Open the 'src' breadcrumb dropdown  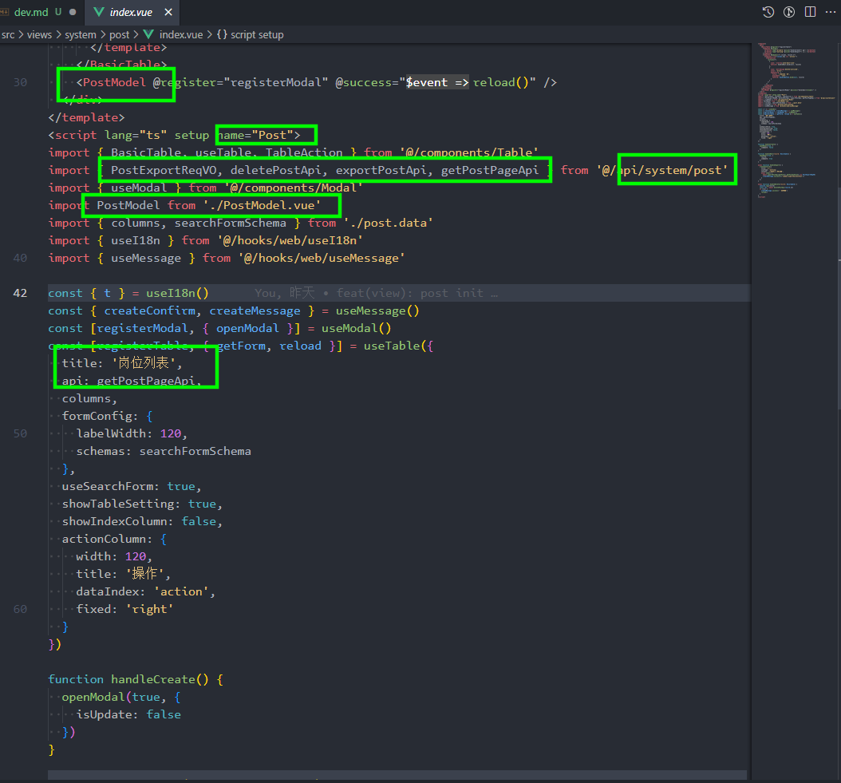(9, 34)
